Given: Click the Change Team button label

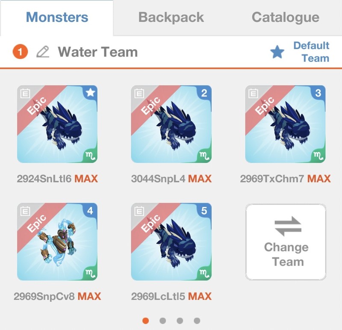Looking at the screenshot, I should pyautogui.click(x=286, y=254).
